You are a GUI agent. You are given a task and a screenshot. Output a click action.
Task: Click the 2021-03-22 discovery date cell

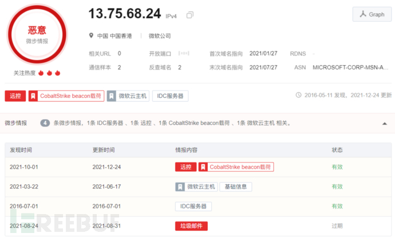(23, 187)
